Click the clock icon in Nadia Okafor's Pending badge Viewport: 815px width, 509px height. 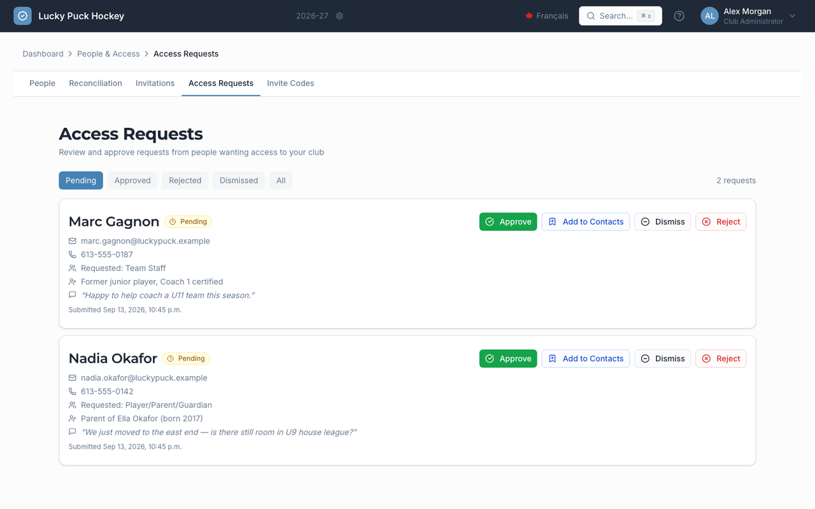[x=170, y=359]
